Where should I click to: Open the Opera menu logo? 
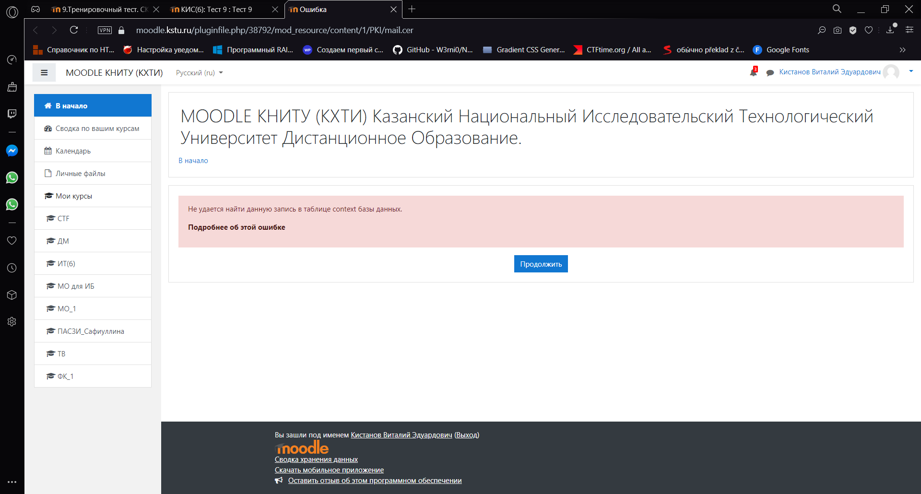pos(12,12)
